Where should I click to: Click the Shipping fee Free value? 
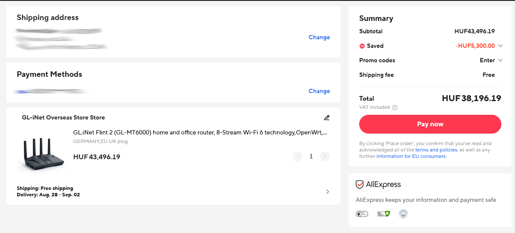pos(488,75)
